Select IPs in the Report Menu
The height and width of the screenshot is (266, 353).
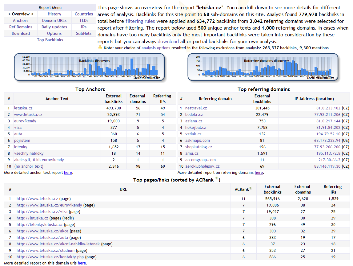(84, 27)
